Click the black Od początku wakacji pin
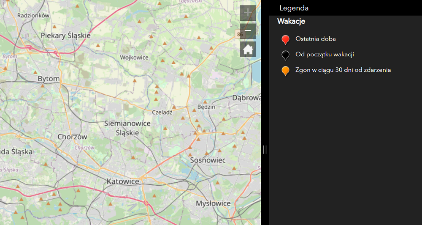 [286, 55]
